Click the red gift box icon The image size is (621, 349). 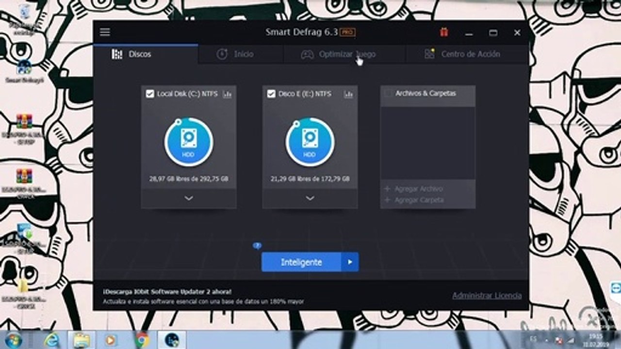click(444, 32)
